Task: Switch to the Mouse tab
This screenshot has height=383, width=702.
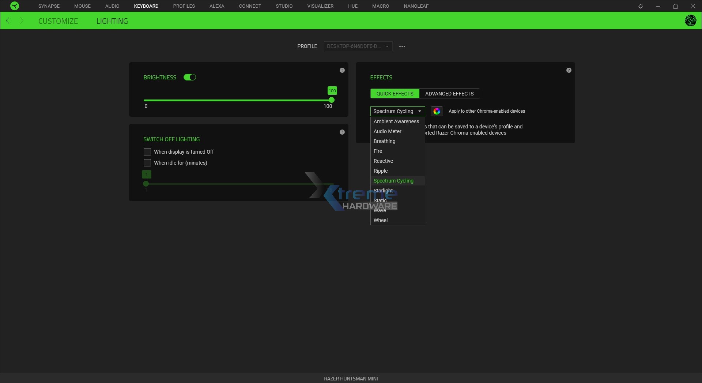Action: 82,6
